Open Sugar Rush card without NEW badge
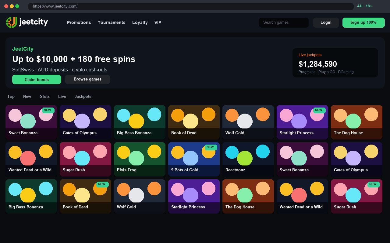Image resolution: width=390 pixels, height=243 pixels. coord(85,159)
